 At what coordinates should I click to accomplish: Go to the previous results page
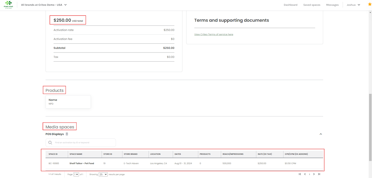pyautogui.click(x=305, y=174)
